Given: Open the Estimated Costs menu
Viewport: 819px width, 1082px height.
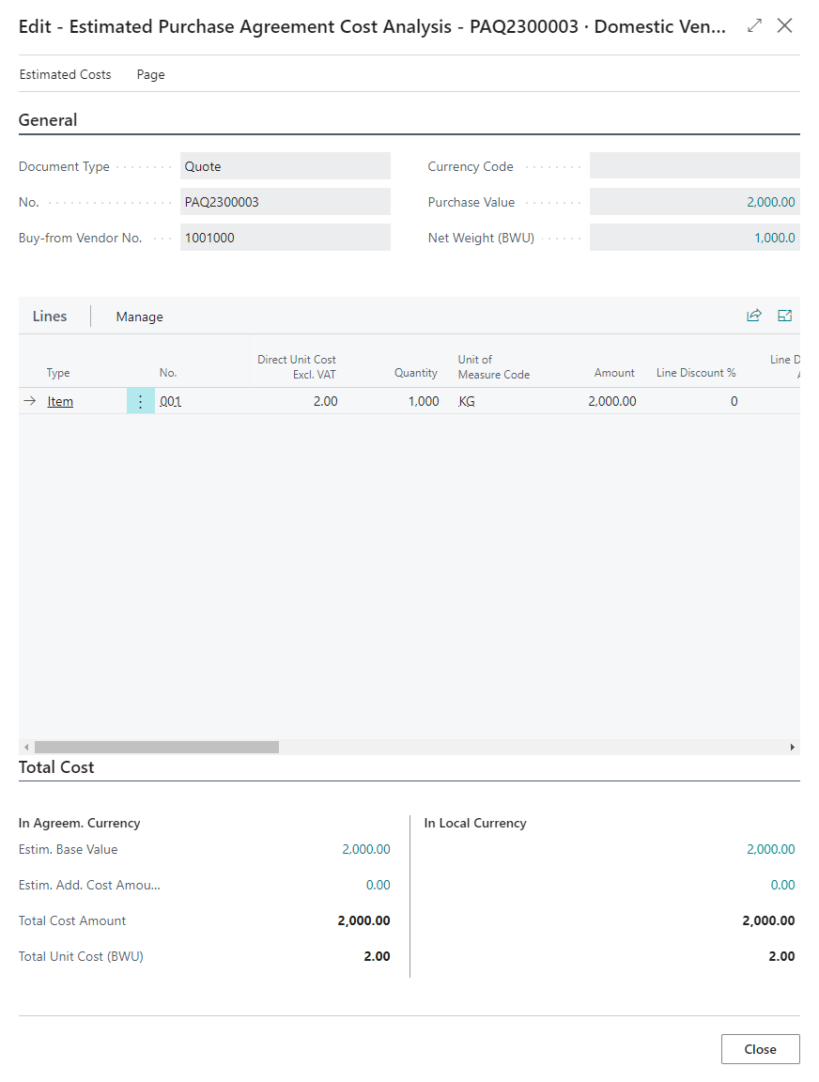Looking at the screenshot, I should (x=65, y=74).
